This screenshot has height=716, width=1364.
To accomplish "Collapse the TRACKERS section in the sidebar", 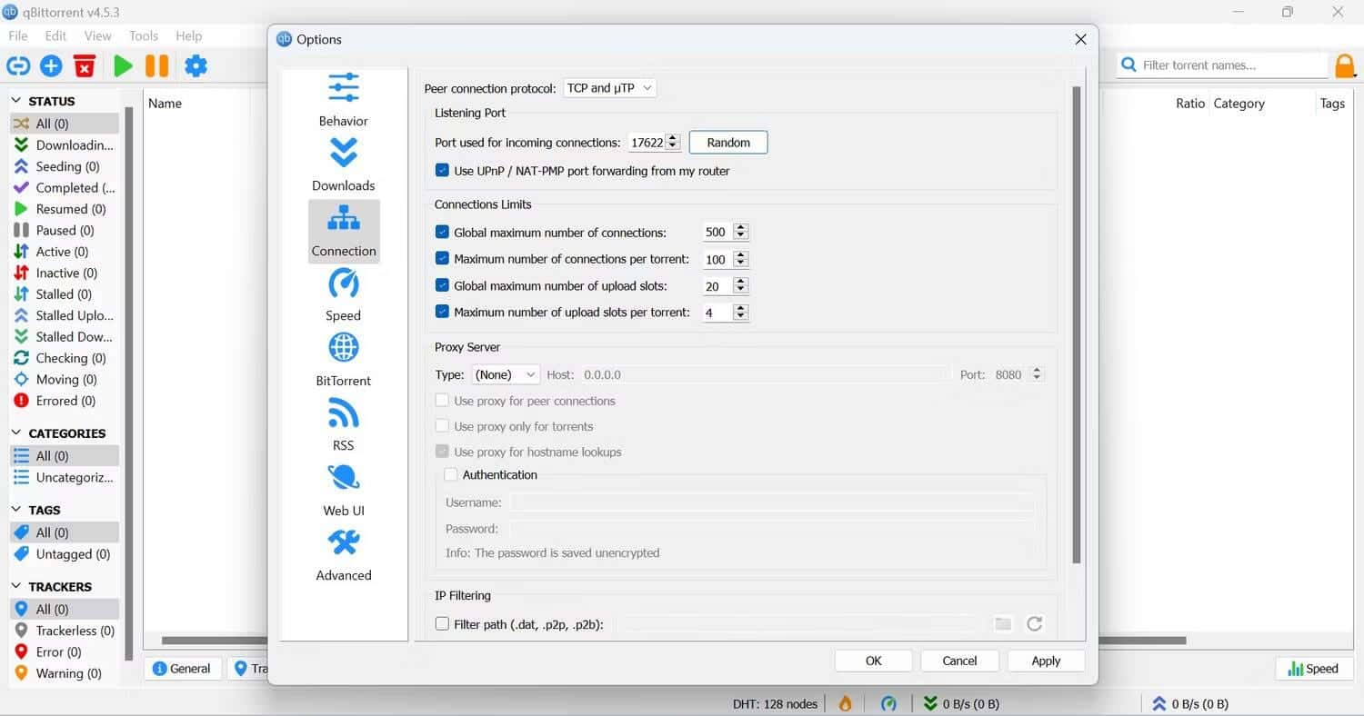I will coord(15,586).
